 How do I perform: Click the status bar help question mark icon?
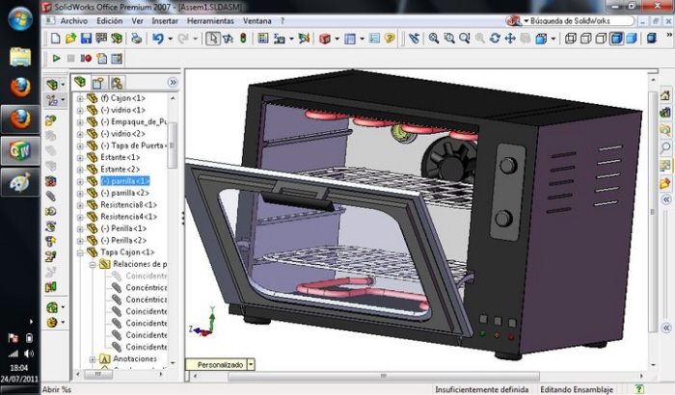pyautogui.click(x=639, y=389)
